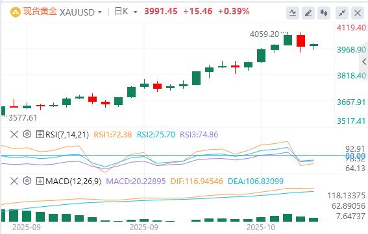Remove the MACD indicator panel
The image size is (368, 234).
14,181
